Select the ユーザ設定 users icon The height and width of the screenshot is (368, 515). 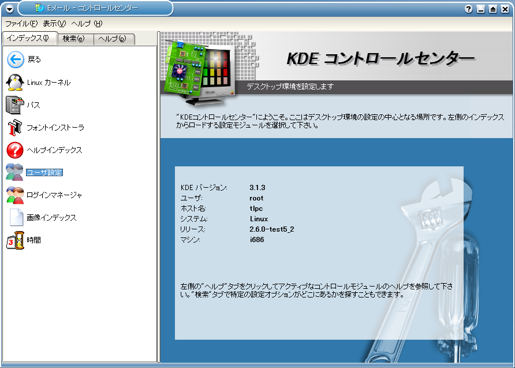pos(15,172)
